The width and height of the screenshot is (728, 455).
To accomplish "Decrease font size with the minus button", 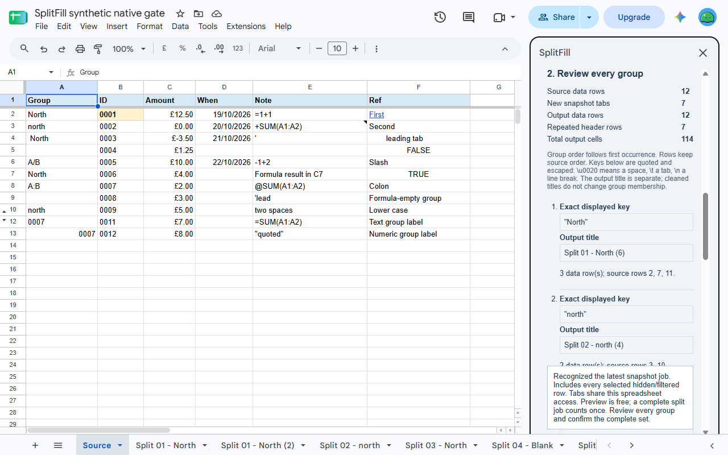I will point(319,48).
